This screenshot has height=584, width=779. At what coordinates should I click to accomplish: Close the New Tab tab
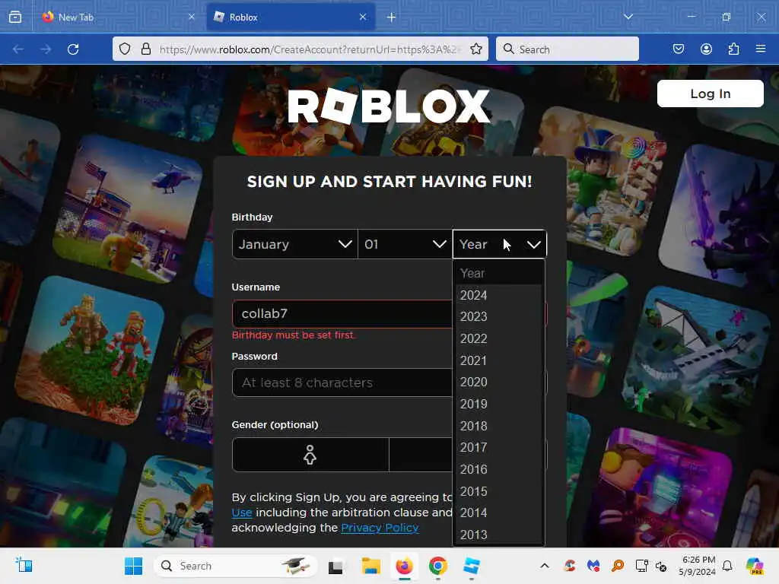(x=191, y=17)
